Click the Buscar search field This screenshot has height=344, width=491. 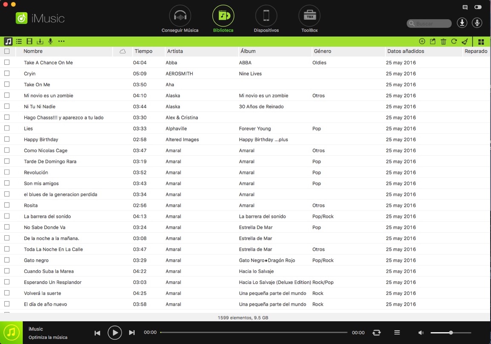(429, 23)
